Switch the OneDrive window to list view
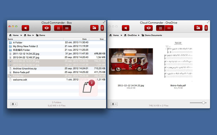Screen dimensions: 217x135 coord(169,28)
